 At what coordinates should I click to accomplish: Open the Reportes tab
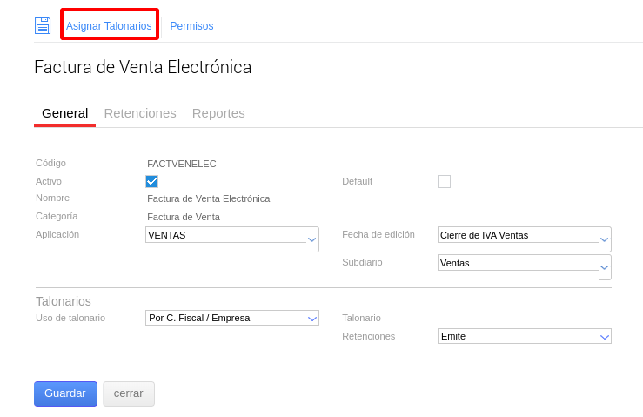(x=218, y=113)
